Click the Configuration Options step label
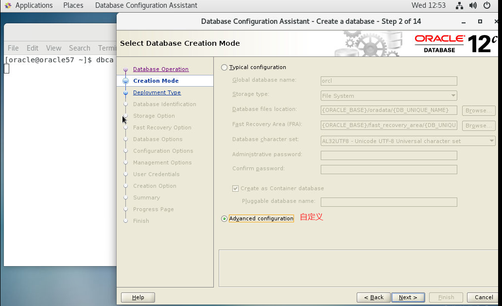502x306 pixels. pyautogui.click(x=163, y=151)
